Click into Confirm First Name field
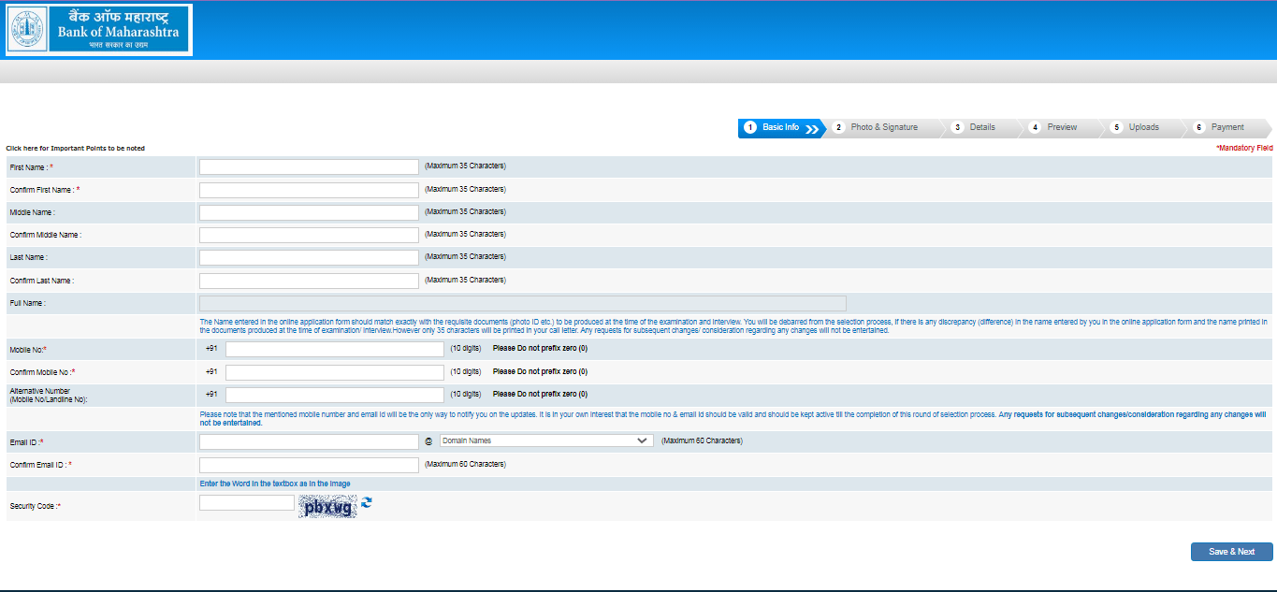1277x592 pixels. click(309, 190)
